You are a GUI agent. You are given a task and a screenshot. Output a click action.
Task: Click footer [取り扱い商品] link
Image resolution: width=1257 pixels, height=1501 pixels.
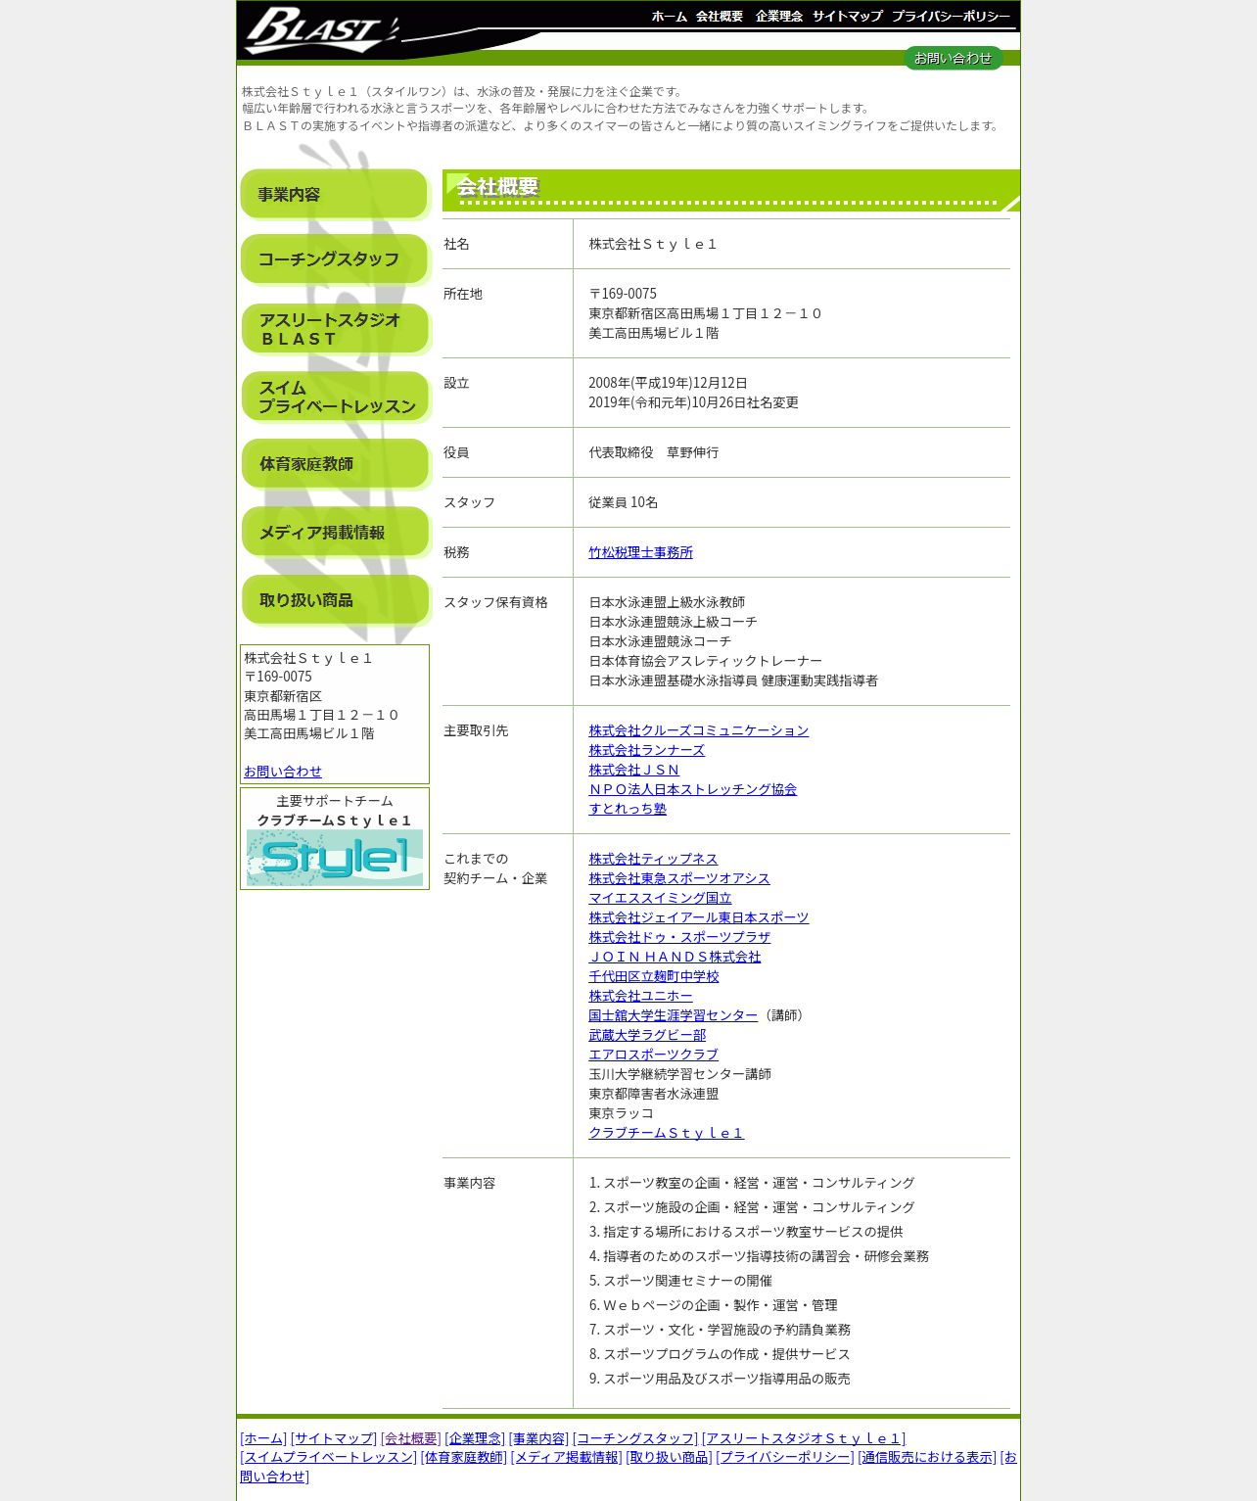670,1457
